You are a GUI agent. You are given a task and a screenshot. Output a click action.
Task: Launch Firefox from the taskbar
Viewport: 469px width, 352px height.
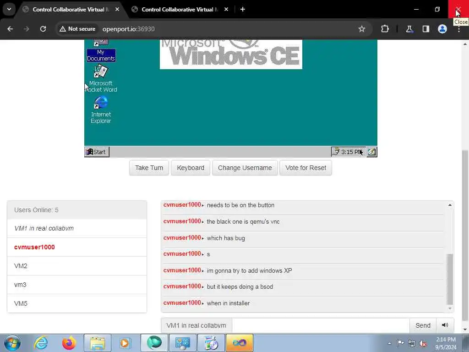point(69,343)
